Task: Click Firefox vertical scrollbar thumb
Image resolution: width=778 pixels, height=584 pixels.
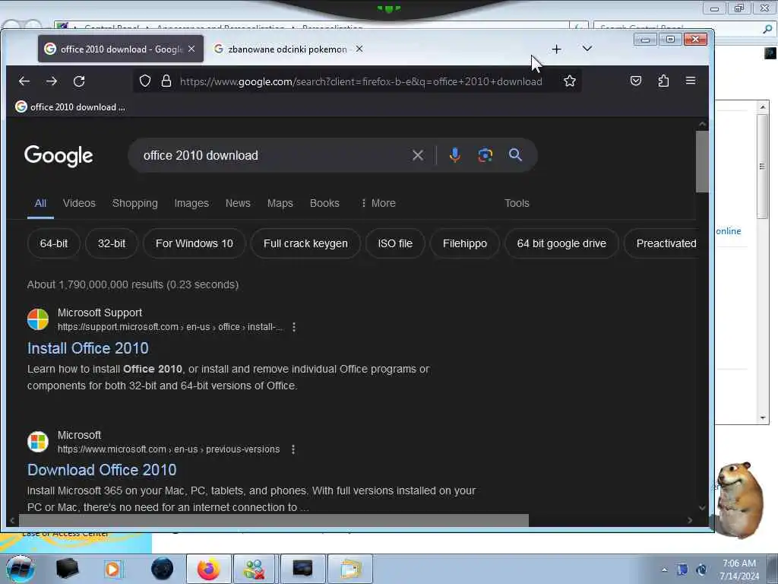Action: pyautogui.click(x=701, y=161)
